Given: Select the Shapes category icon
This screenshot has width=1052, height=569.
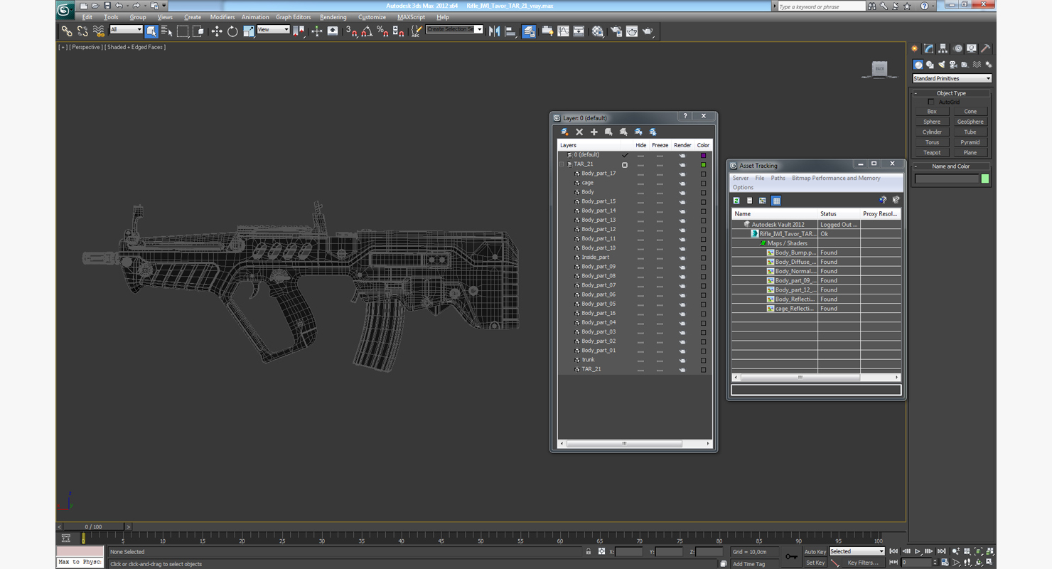Looking at the screenshot, I should pyautogui.click(x=930, y=65).
